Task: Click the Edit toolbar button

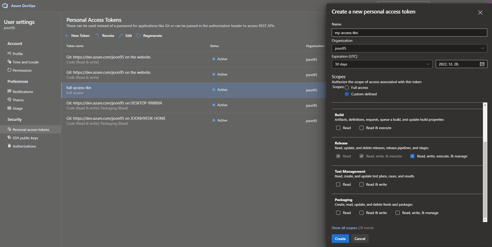Action: [125, 35]
